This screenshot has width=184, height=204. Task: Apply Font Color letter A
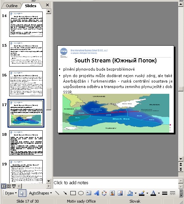153,193
